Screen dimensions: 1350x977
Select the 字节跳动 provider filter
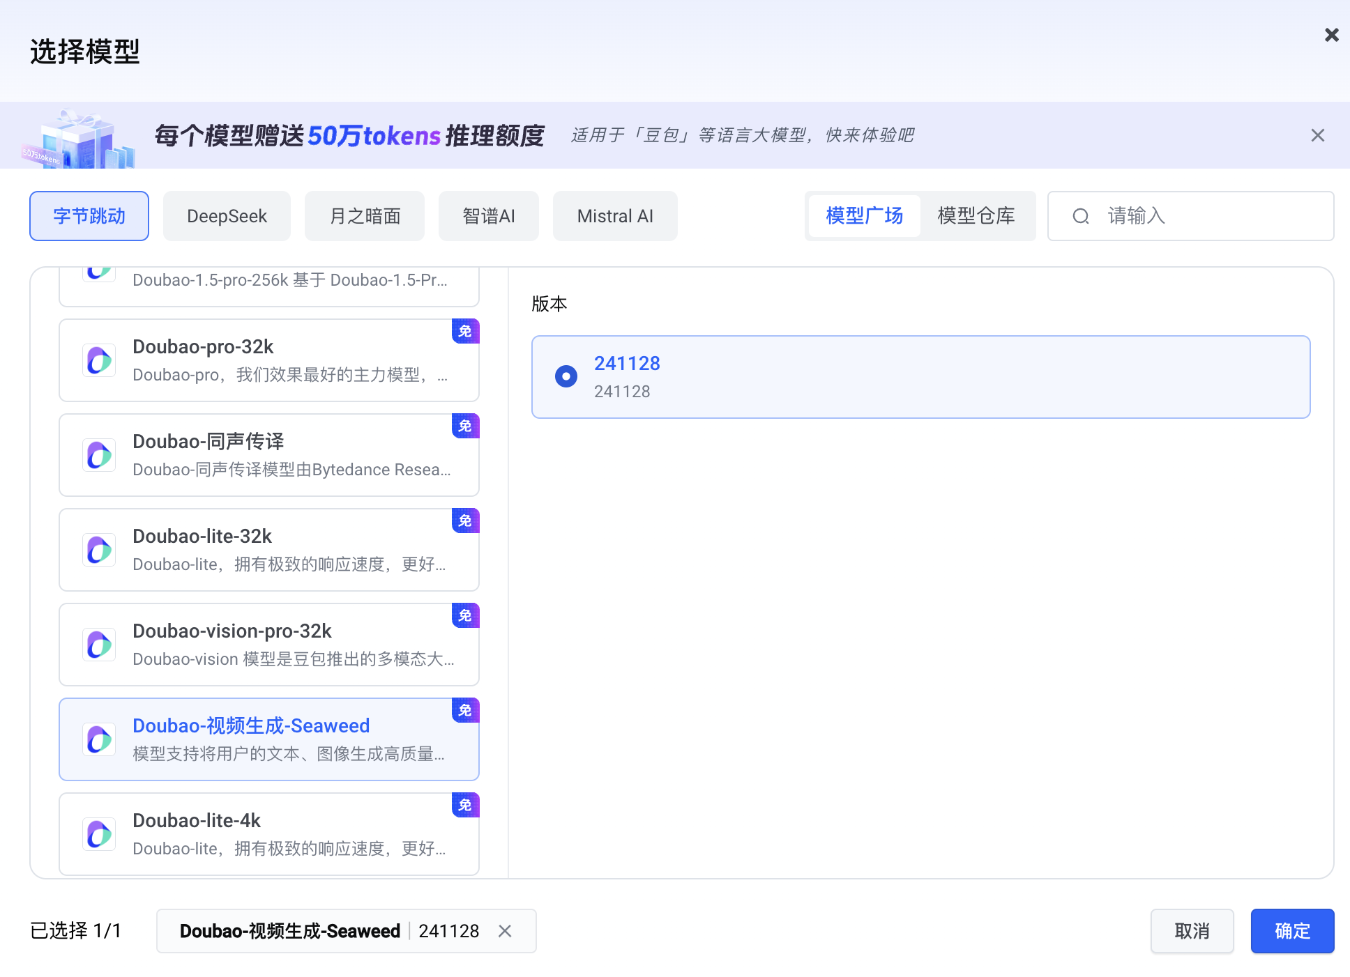pyautogui.click(x=89, y=216)
